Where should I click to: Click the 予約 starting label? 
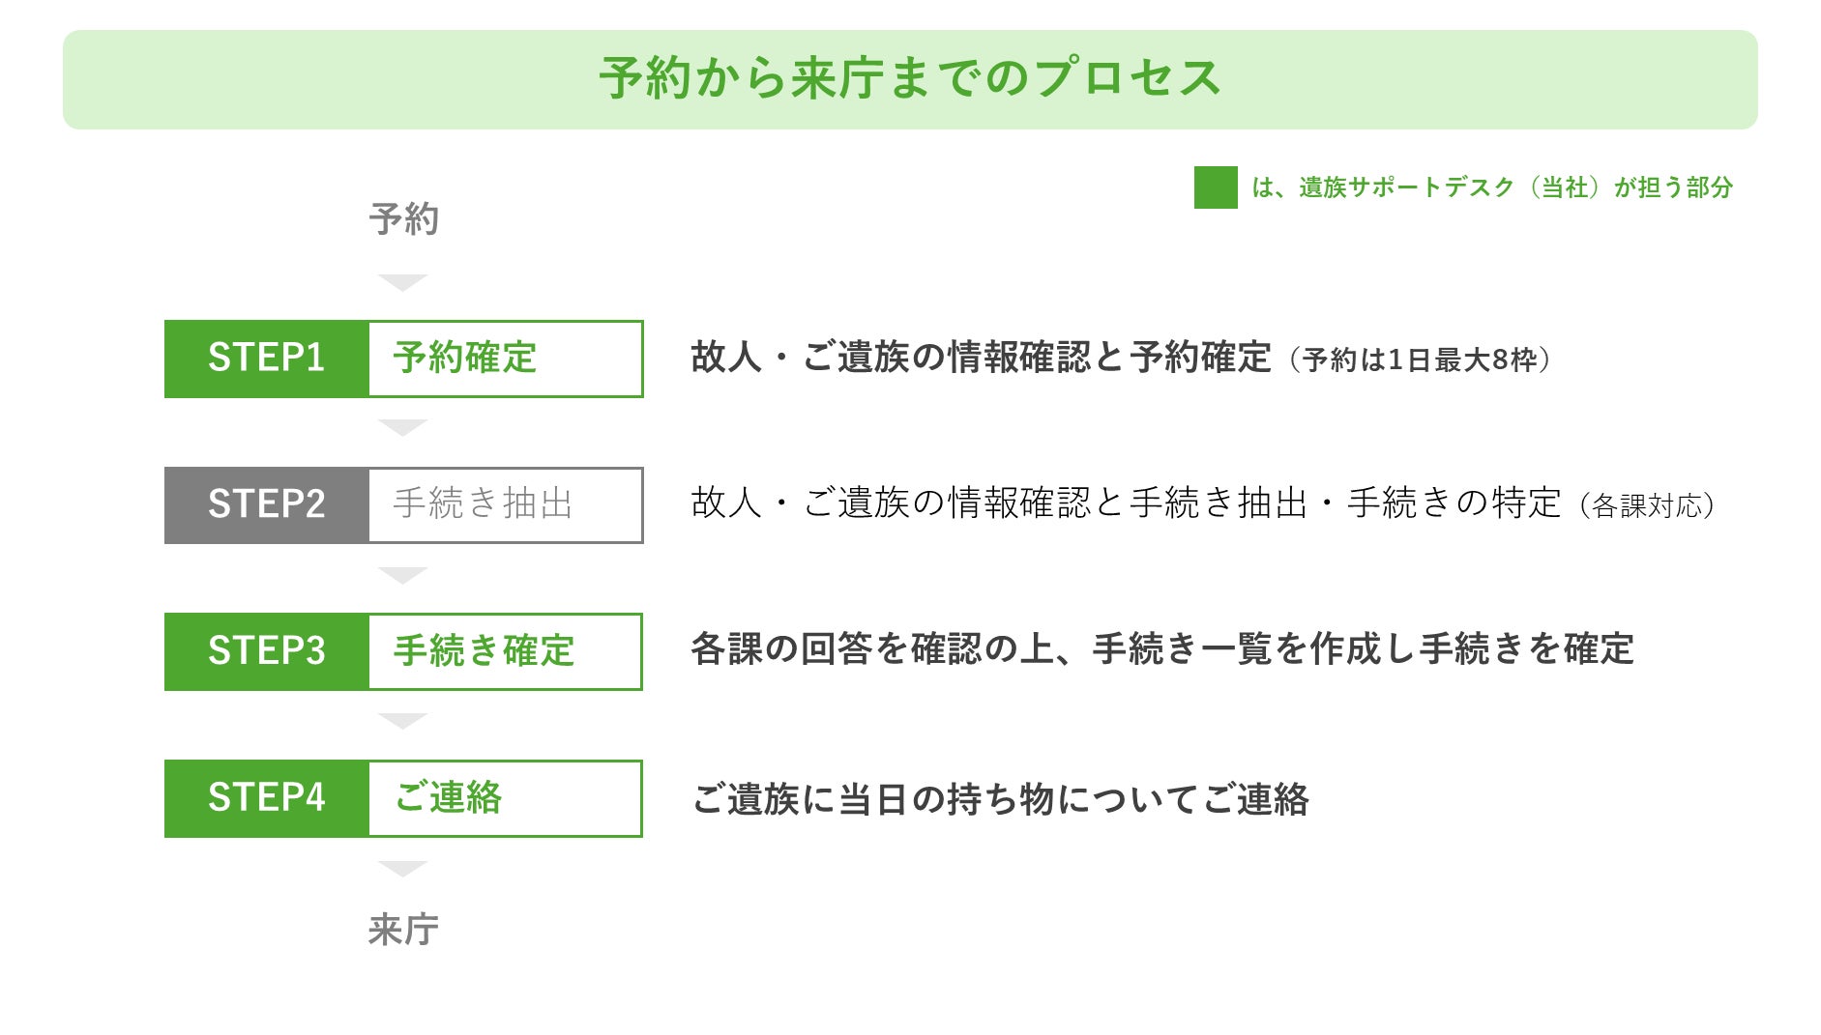[x=403, y=219]
